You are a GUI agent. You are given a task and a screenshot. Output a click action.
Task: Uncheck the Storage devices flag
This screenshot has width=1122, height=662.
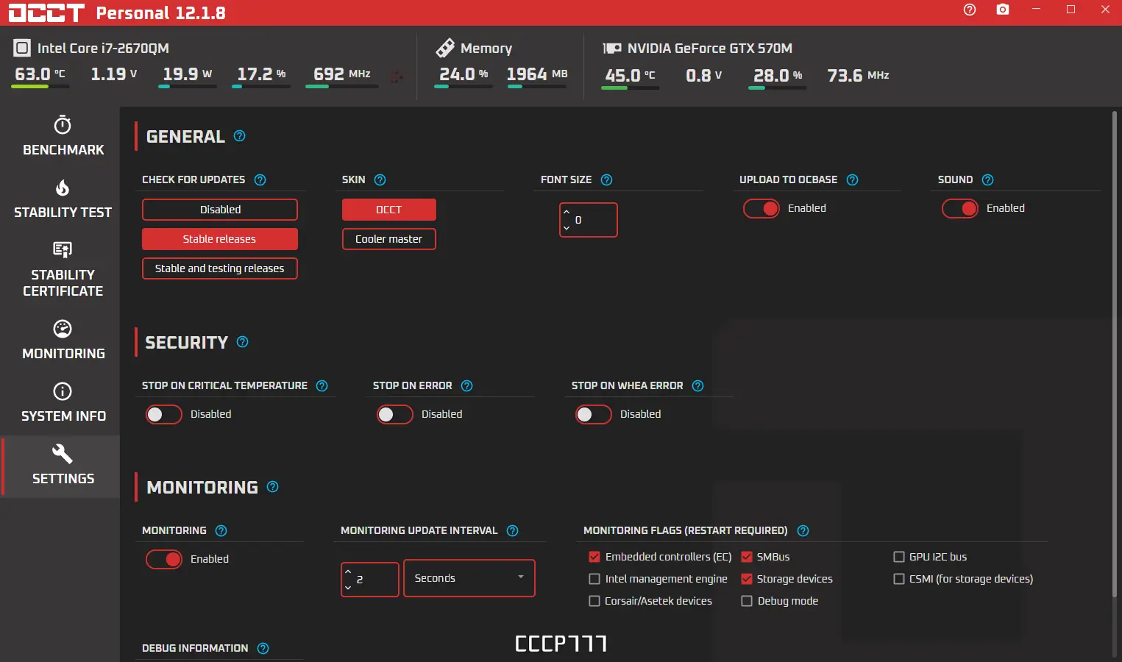(747, 579)
